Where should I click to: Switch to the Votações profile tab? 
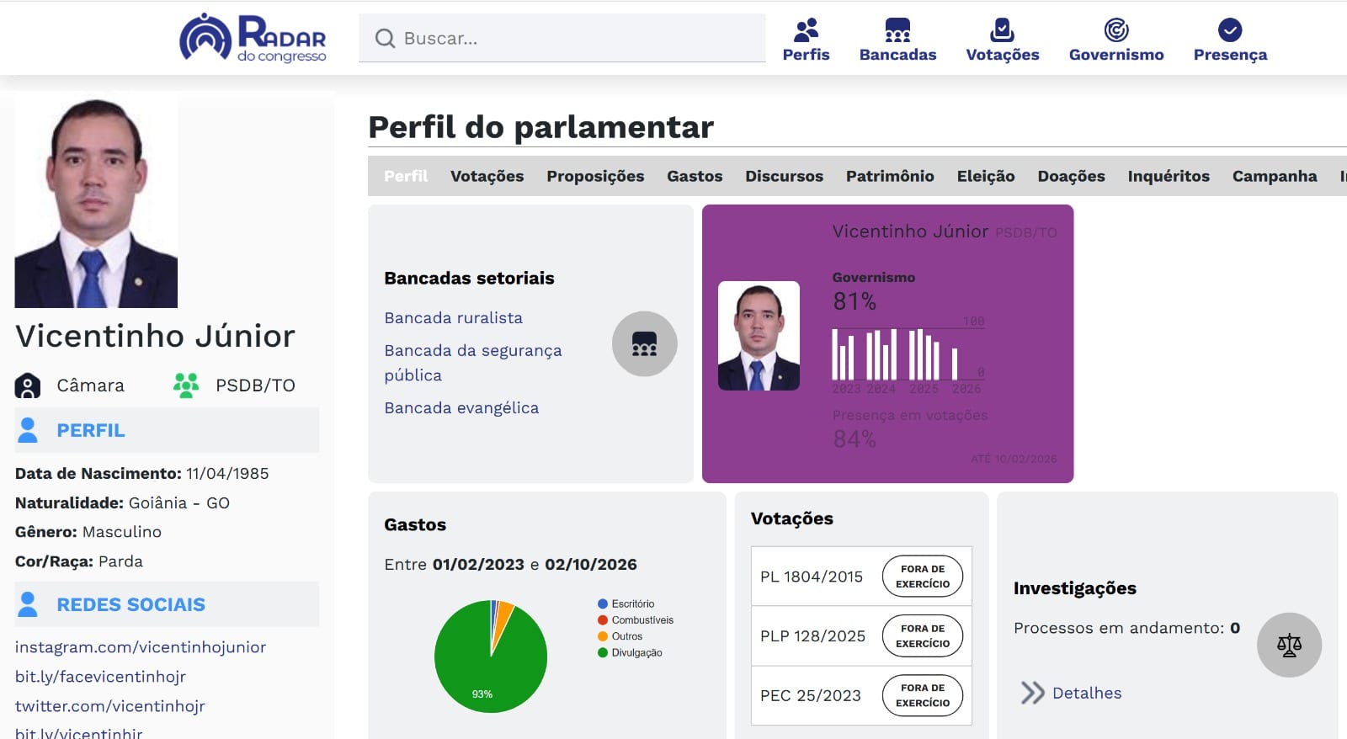click(487, 176)
